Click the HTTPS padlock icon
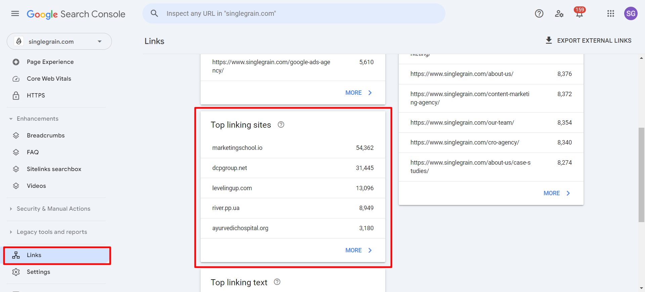The height and width of the screenshot is (292, 645). tap(16, 95)
